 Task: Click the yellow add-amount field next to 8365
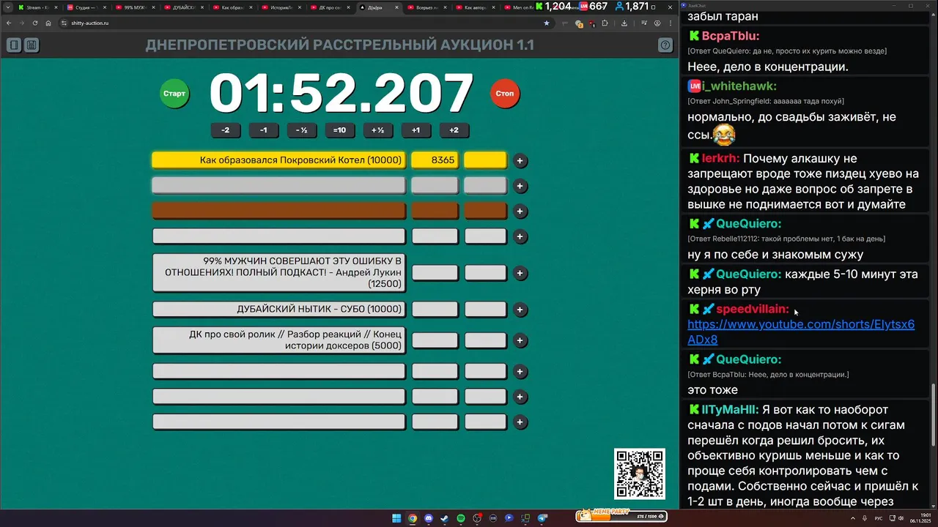click(x=485, y=160)
